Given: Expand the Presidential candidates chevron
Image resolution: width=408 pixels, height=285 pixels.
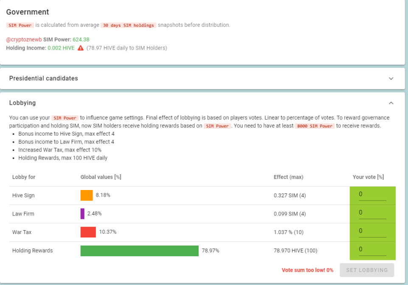Looking at the screenshot, I should coord(391,78).
